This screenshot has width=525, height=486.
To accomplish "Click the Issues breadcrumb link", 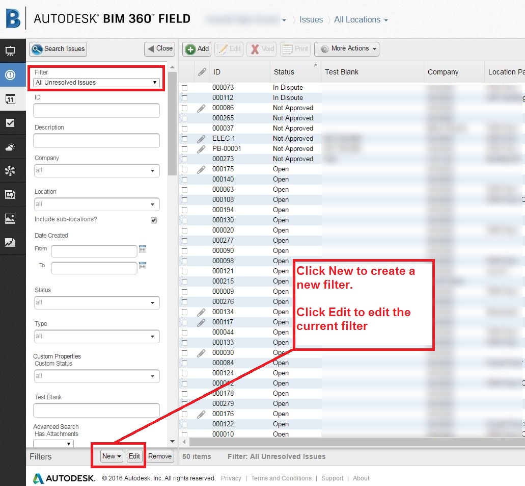I will (311, 19).
